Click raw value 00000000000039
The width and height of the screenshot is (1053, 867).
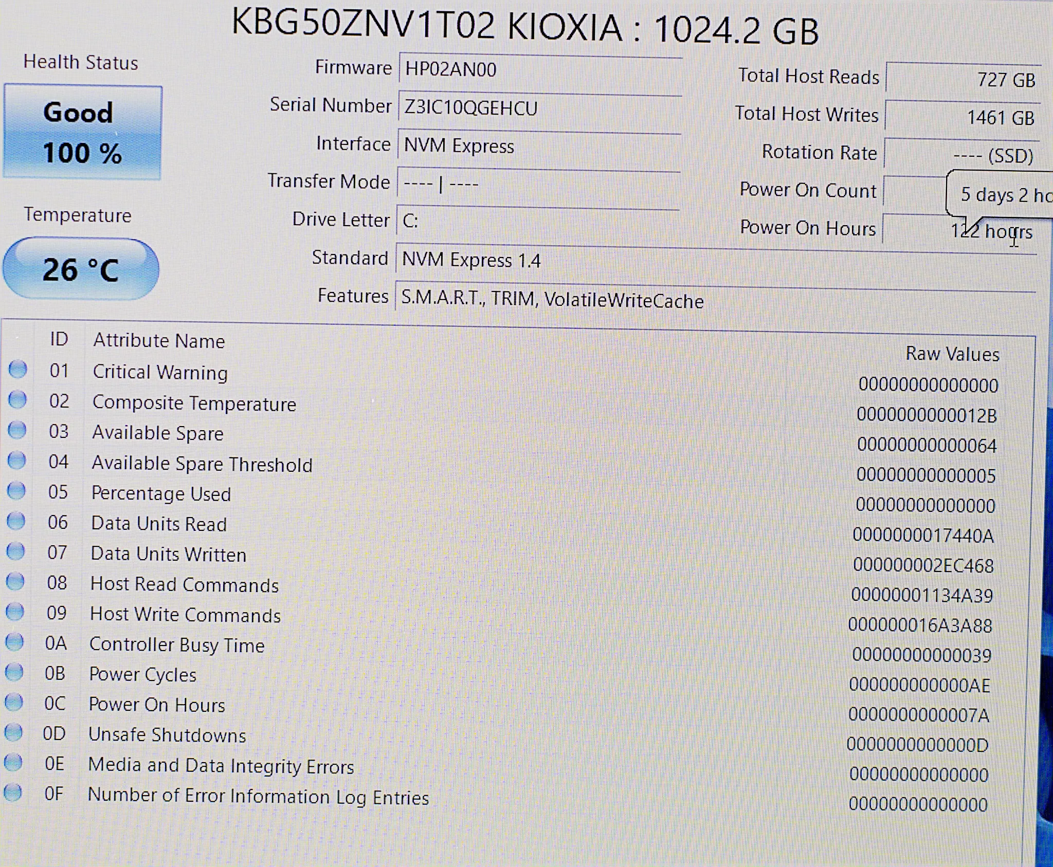(922, 655)
